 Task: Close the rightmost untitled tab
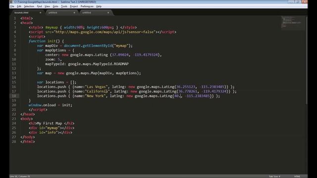click(x=108, y=13)
